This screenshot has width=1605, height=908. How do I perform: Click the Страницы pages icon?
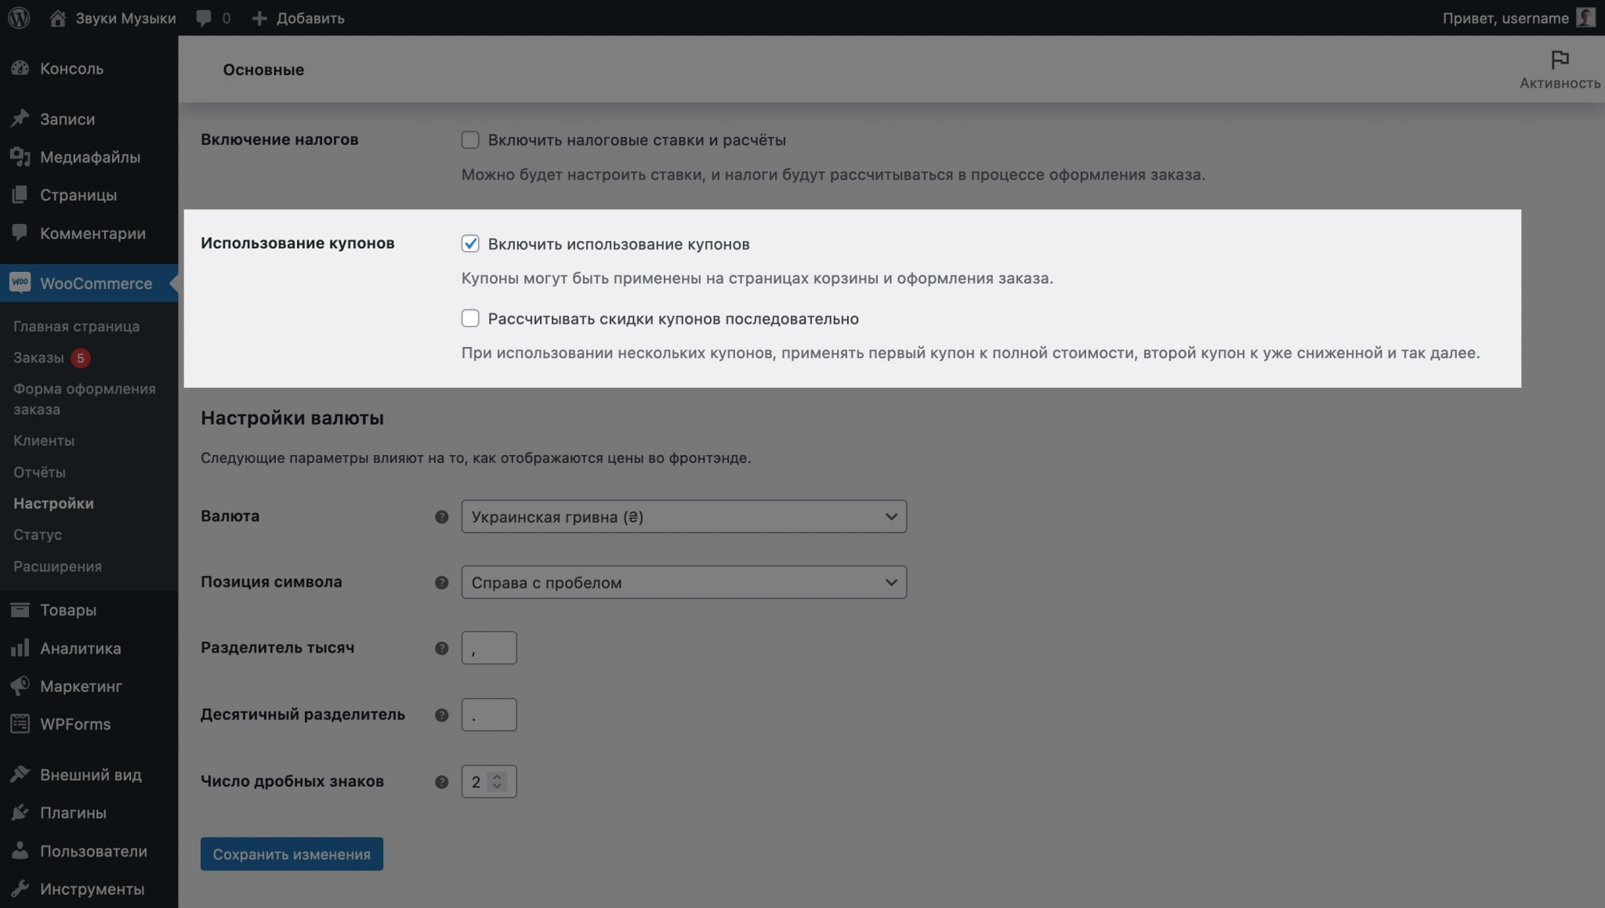pyautogui.click(x=20, y=194)
